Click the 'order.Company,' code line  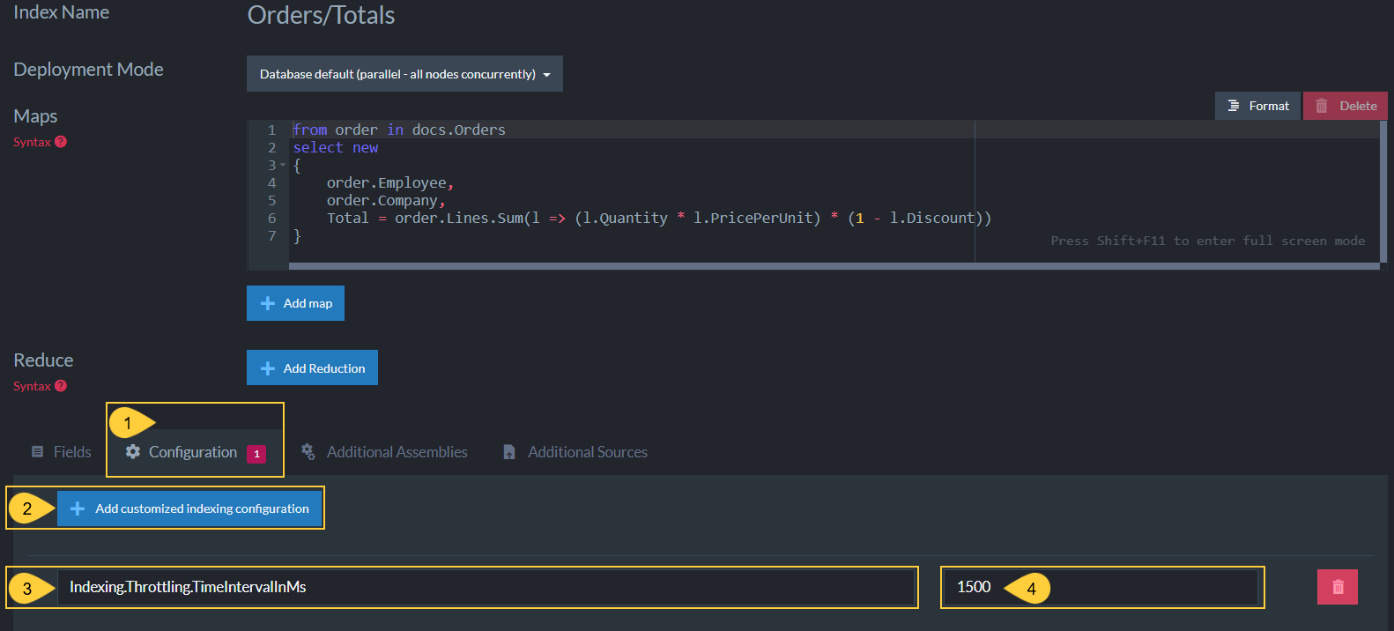(x=386, y=200)
